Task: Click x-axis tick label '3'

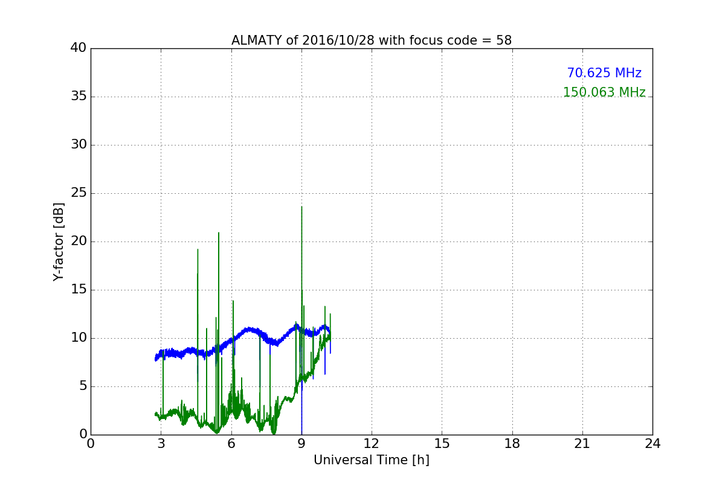Action: (161, 444)
